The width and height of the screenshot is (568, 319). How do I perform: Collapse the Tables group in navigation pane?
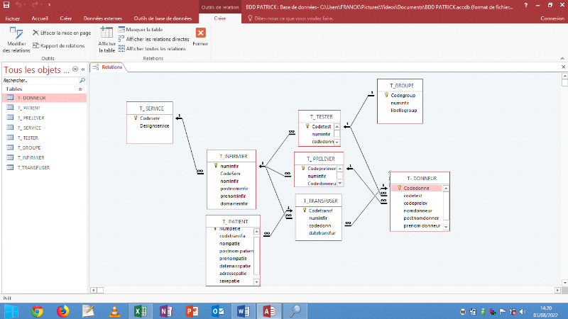coord(80,89)
